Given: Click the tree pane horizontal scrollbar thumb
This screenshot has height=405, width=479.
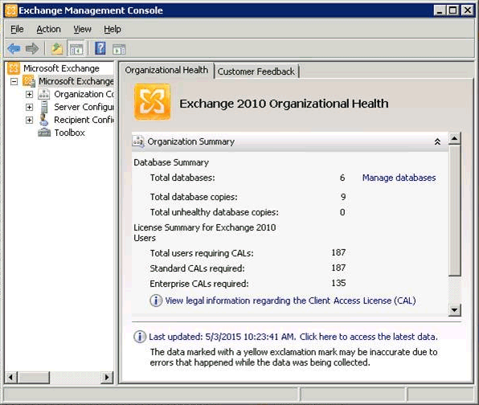Looking at the screenshot, I should (x=34, y=377).
